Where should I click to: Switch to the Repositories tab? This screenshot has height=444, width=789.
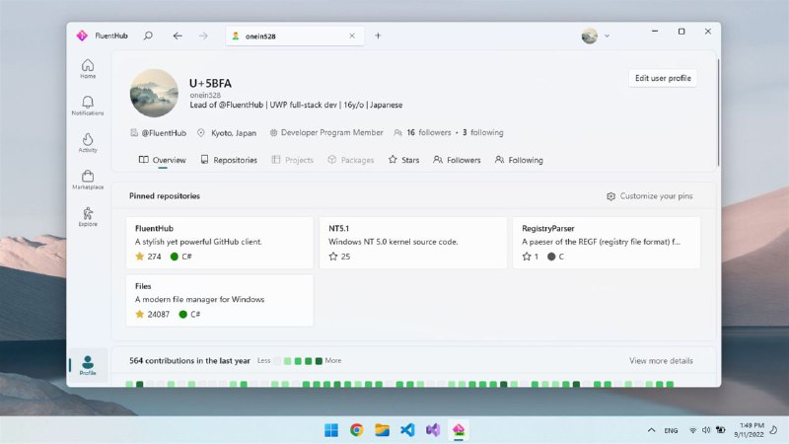coord(228,160)
